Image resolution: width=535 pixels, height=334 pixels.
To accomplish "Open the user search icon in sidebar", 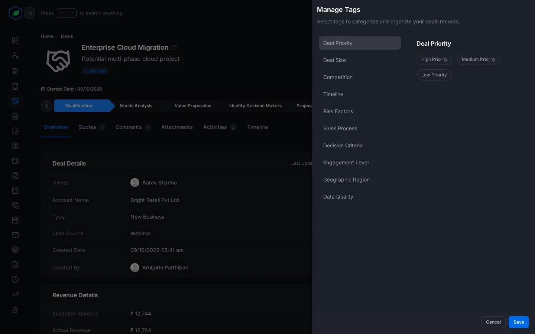I will click(x=15, y=55).
